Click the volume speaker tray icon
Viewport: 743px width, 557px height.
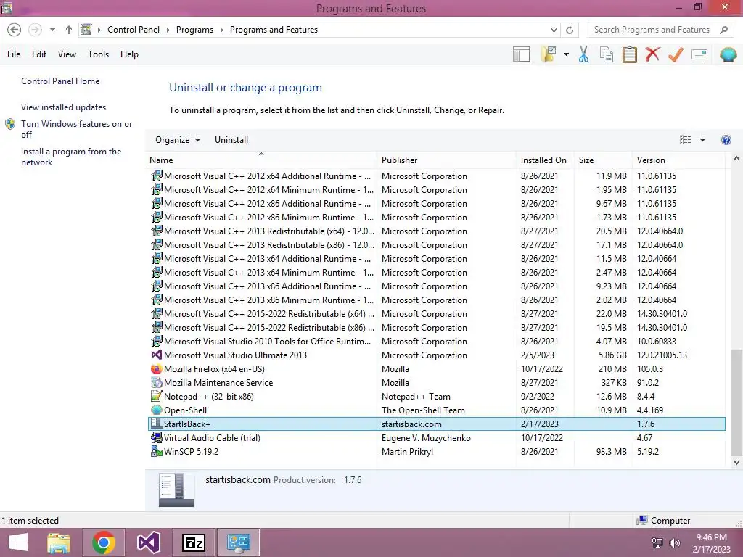pos(674,543)
